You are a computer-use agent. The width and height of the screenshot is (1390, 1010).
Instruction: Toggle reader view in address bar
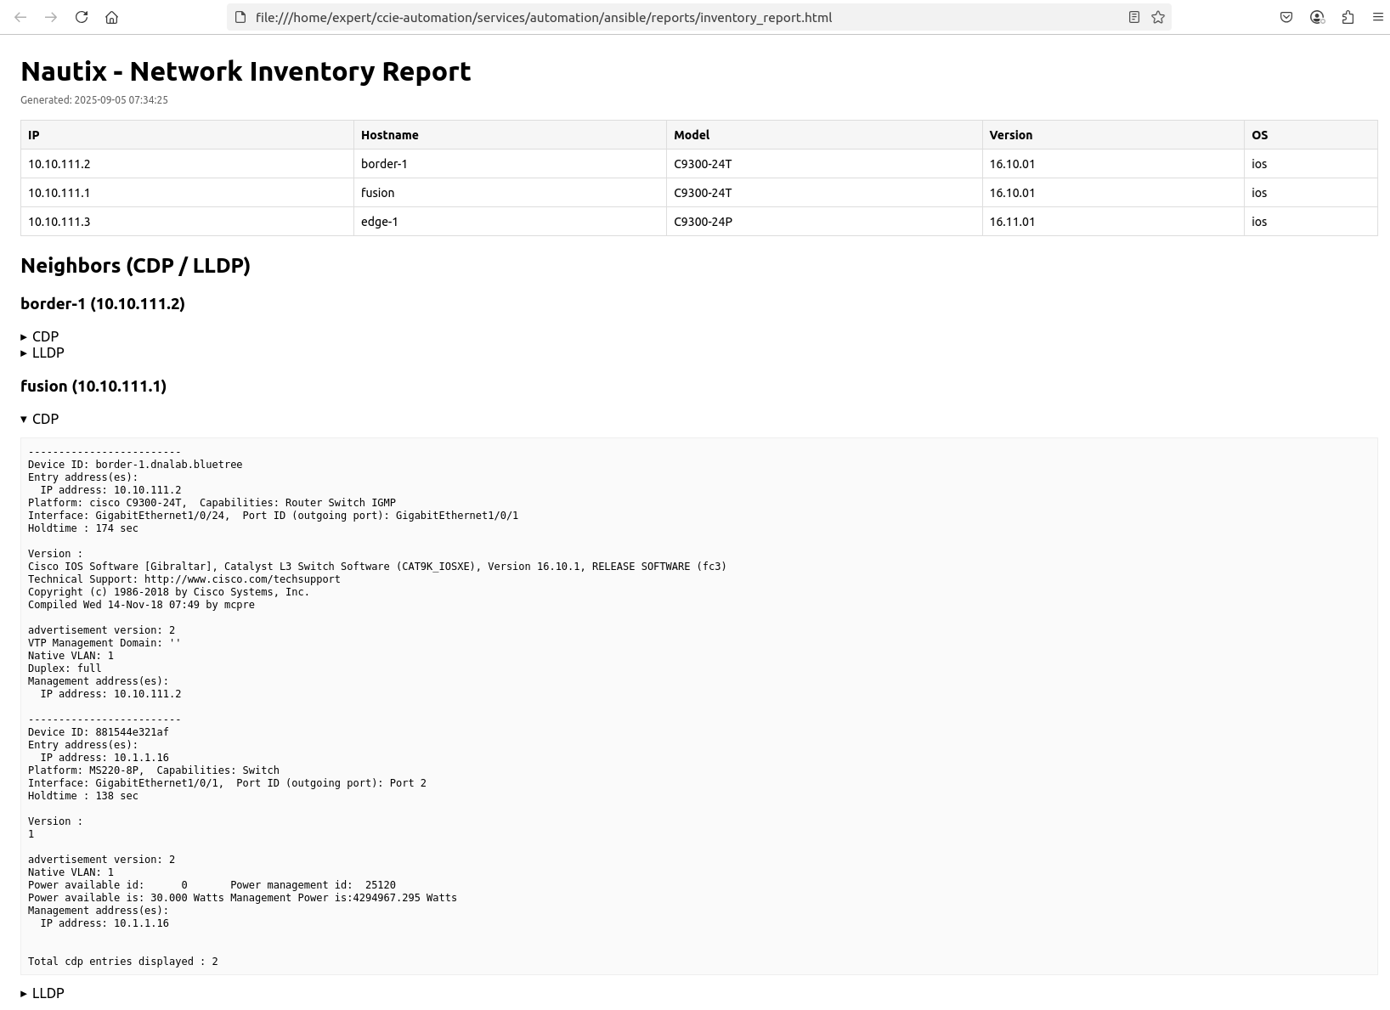(x=1133, y=17)
